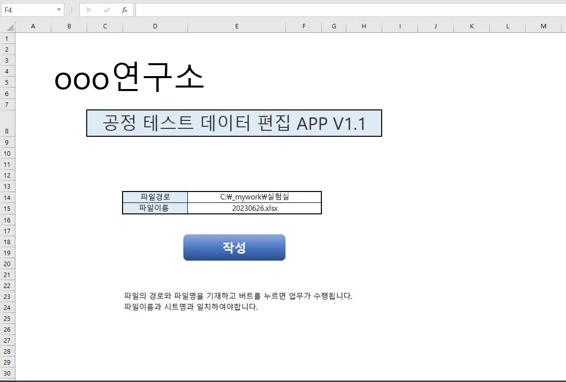
Task: Select column A by clicking its header
Action: pyautogui.click(x=33, y=26)
